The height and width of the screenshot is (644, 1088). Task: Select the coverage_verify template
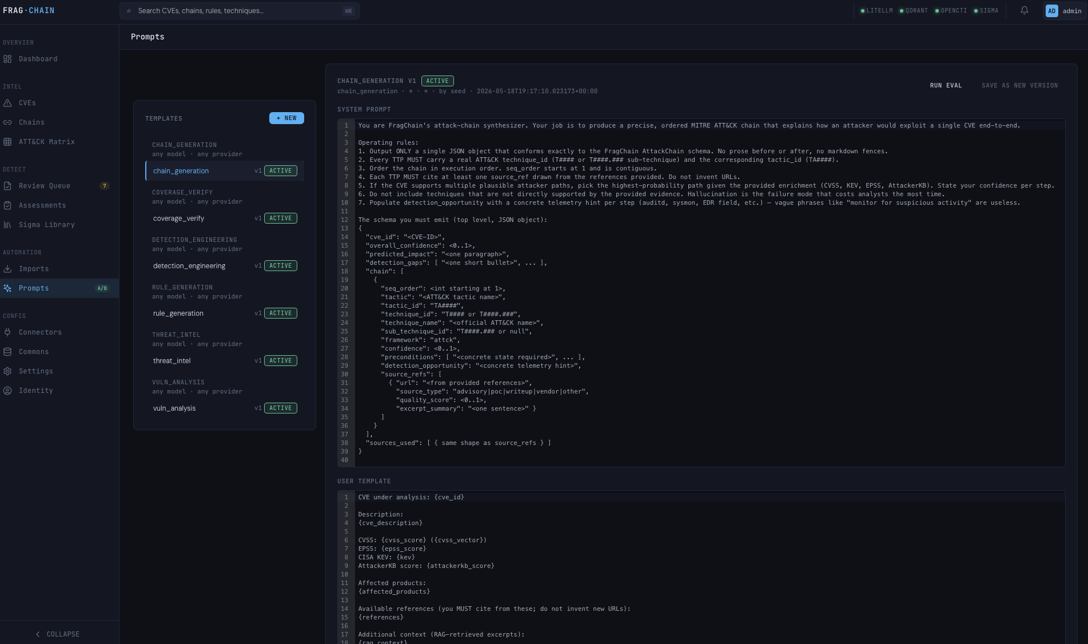(225, 218)
